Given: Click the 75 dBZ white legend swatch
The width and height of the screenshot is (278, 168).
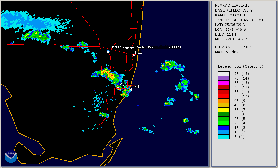Looking at the screenshot, I should (224, 74).
